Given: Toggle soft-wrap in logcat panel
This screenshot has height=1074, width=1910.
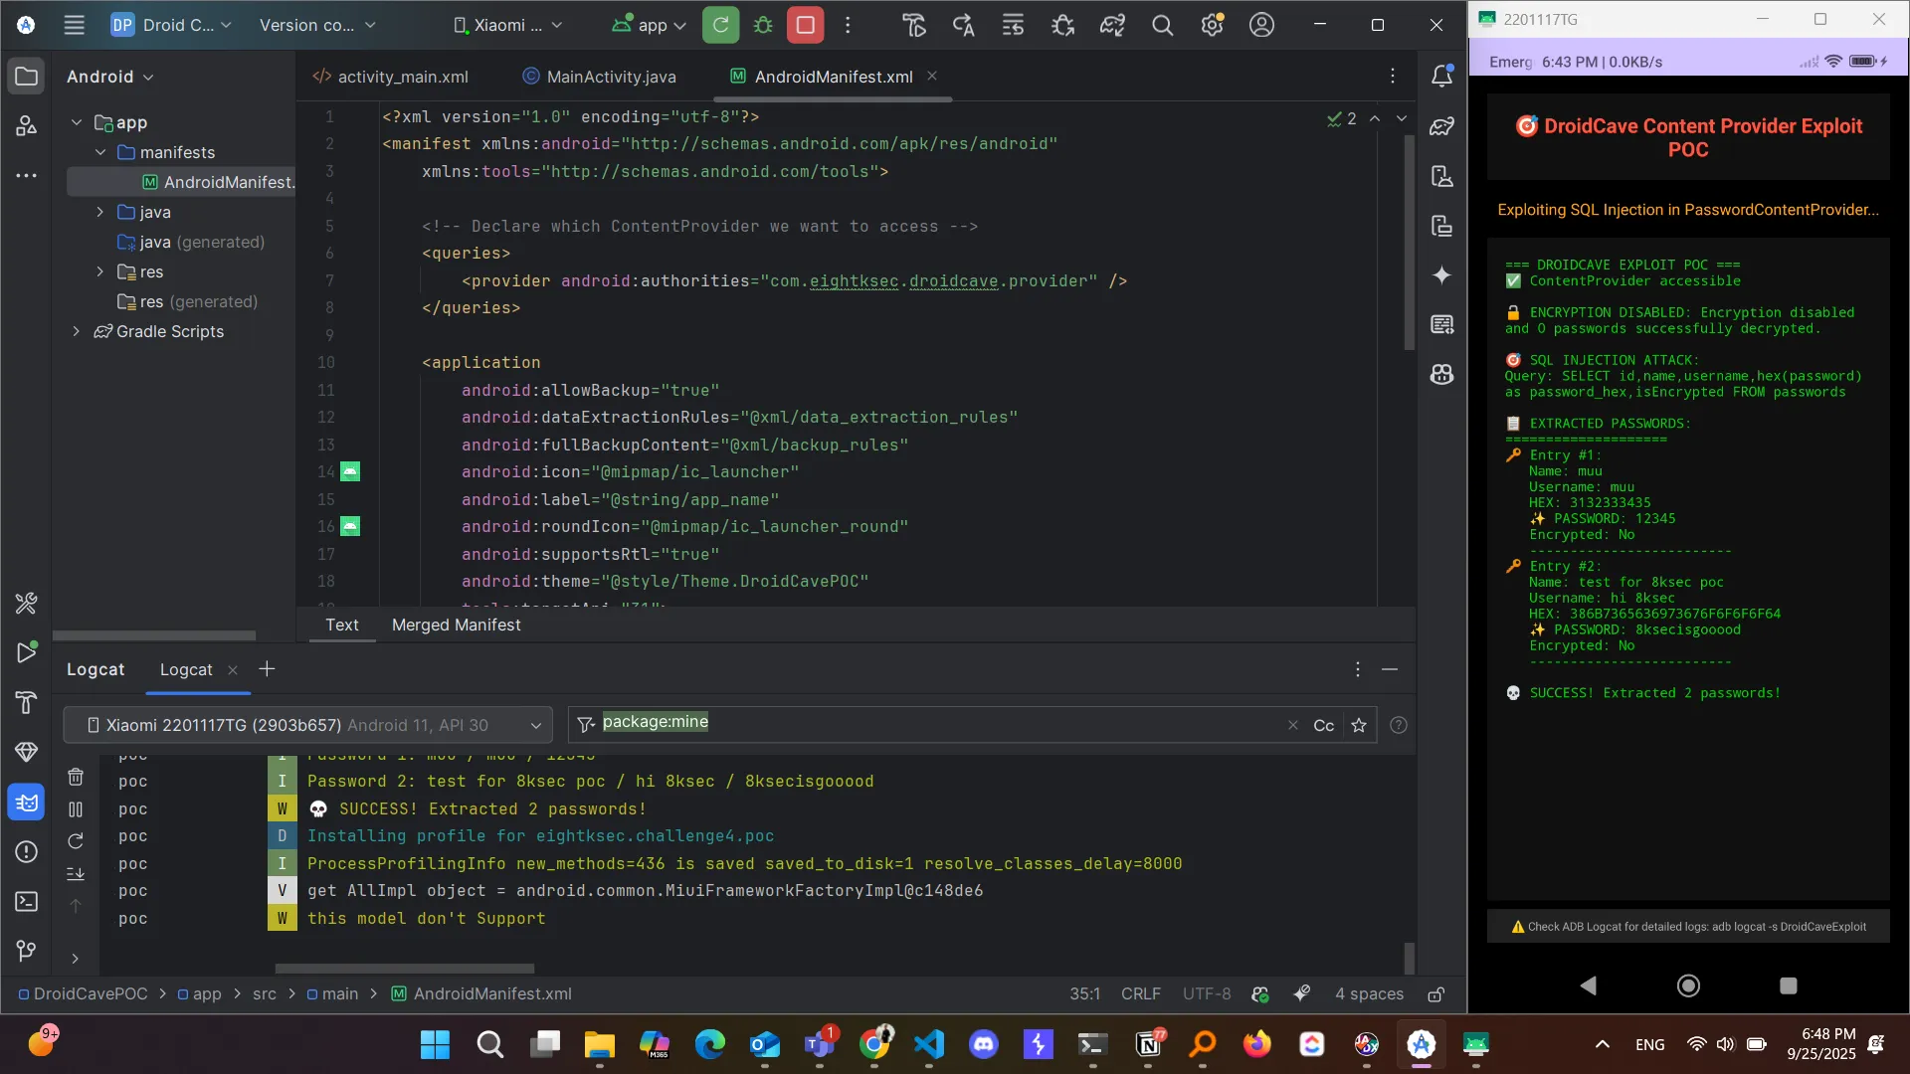Looking at the screenshot, I should 76,874.
